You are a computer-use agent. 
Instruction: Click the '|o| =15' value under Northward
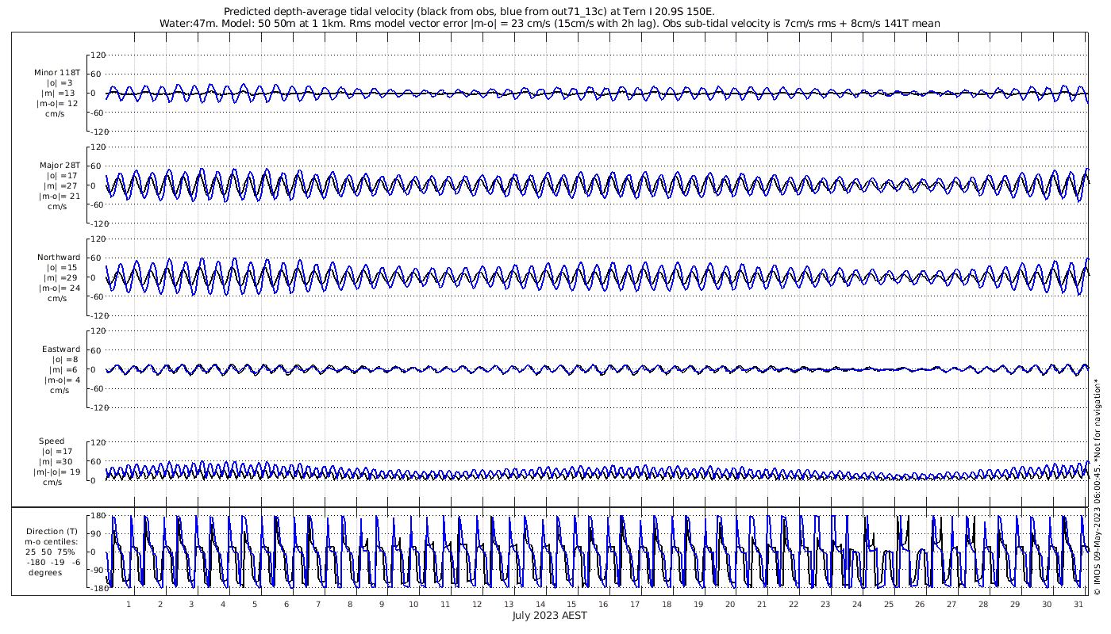[61, 267]
